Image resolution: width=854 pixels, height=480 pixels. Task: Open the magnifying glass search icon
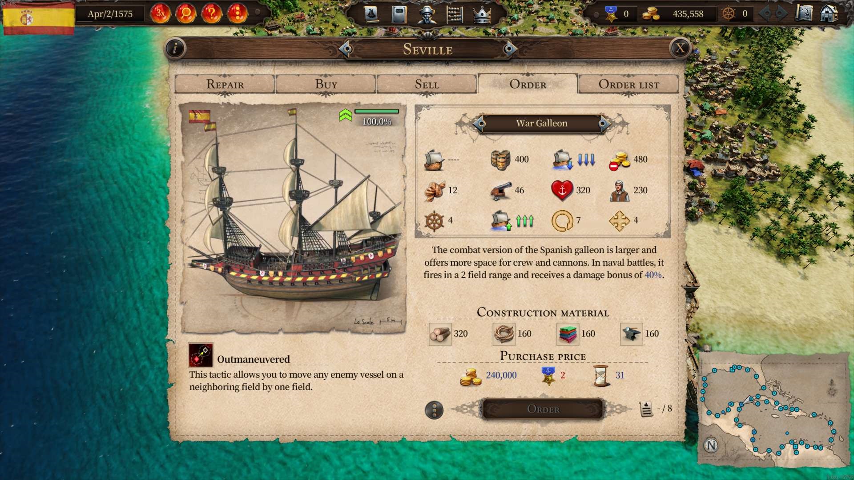click(x=186, y=13)
